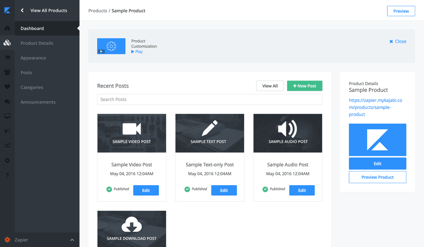Open the Sample Video Post thumbnail

(x=131, y=133)
